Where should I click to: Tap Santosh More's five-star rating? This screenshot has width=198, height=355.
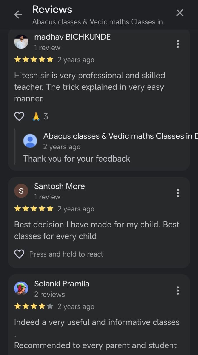[34, 209]
